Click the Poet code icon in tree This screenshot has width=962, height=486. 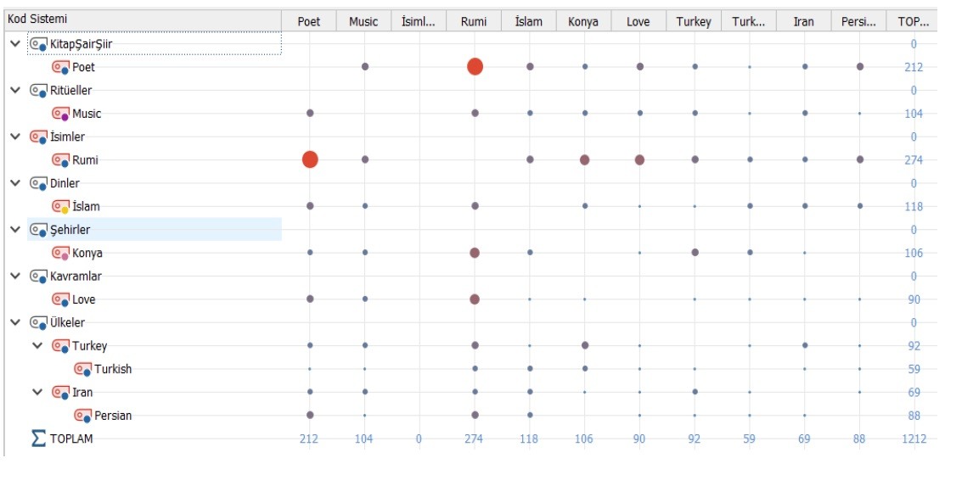[60, 67]
